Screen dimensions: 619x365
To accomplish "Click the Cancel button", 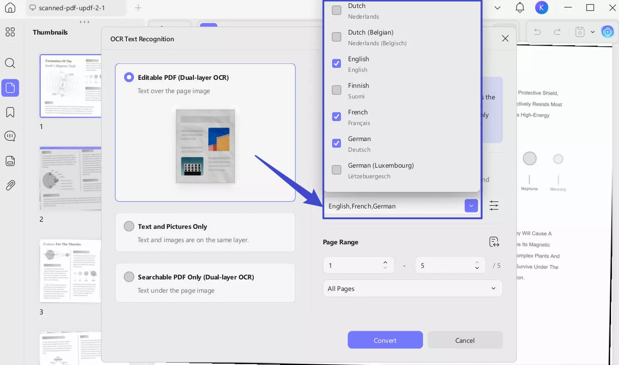I will (465, 340).
